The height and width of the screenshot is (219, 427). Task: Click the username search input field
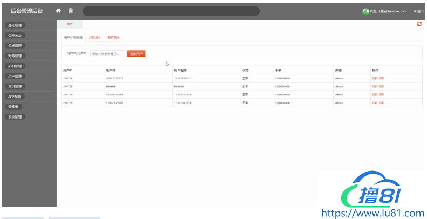point(108,53)
